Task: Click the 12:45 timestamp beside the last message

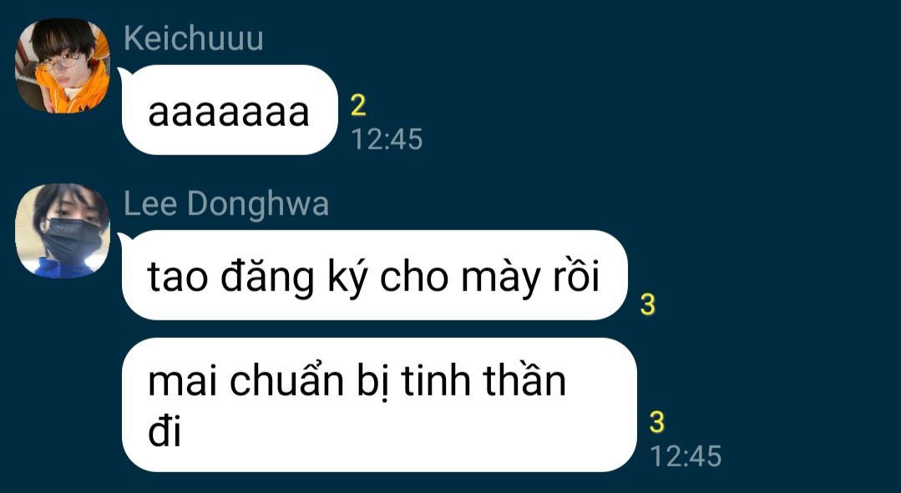Action: [686, 455]
